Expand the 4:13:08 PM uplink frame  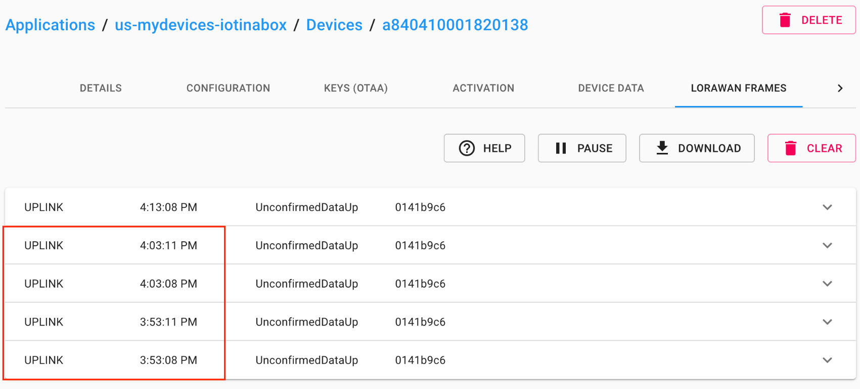click(x=827, y=207)
